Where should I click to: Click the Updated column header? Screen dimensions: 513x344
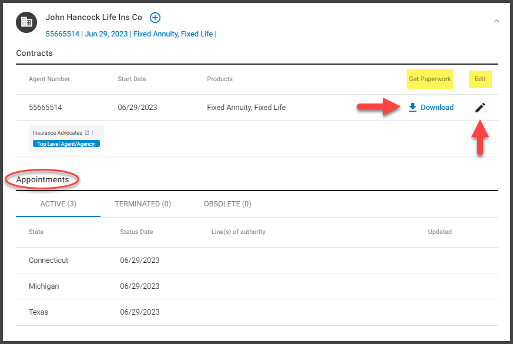pyautogui.click(x=440, y=232)
